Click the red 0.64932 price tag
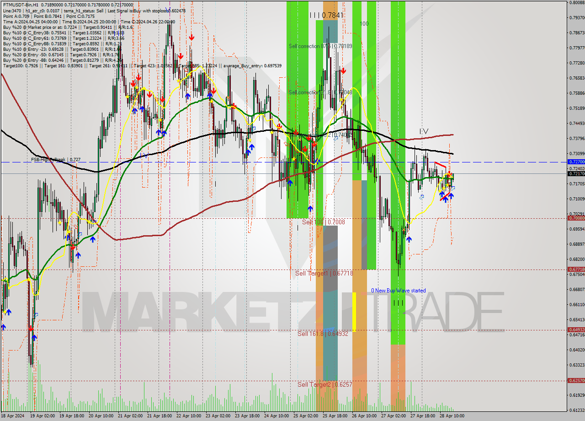The image size is (585, 421). (x=576, y=330)
